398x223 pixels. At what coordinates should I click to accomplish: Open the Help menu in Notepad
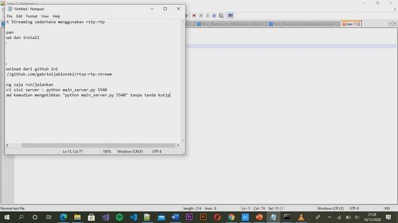pos(56,16)
